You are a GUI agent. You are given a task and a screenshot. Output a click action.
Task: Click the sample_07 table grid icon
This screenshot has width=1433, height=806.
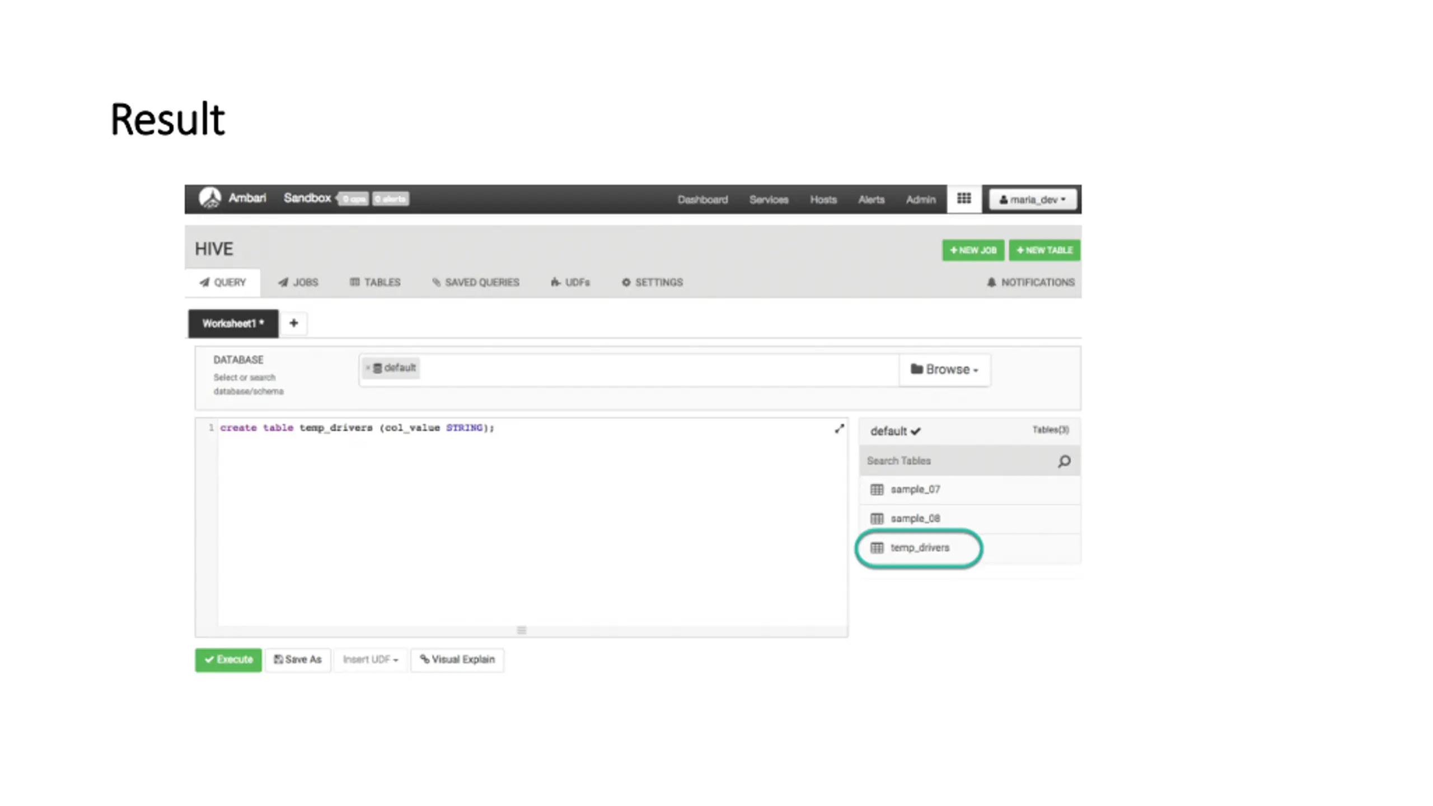pyautogui.click(x=877, y=490)
